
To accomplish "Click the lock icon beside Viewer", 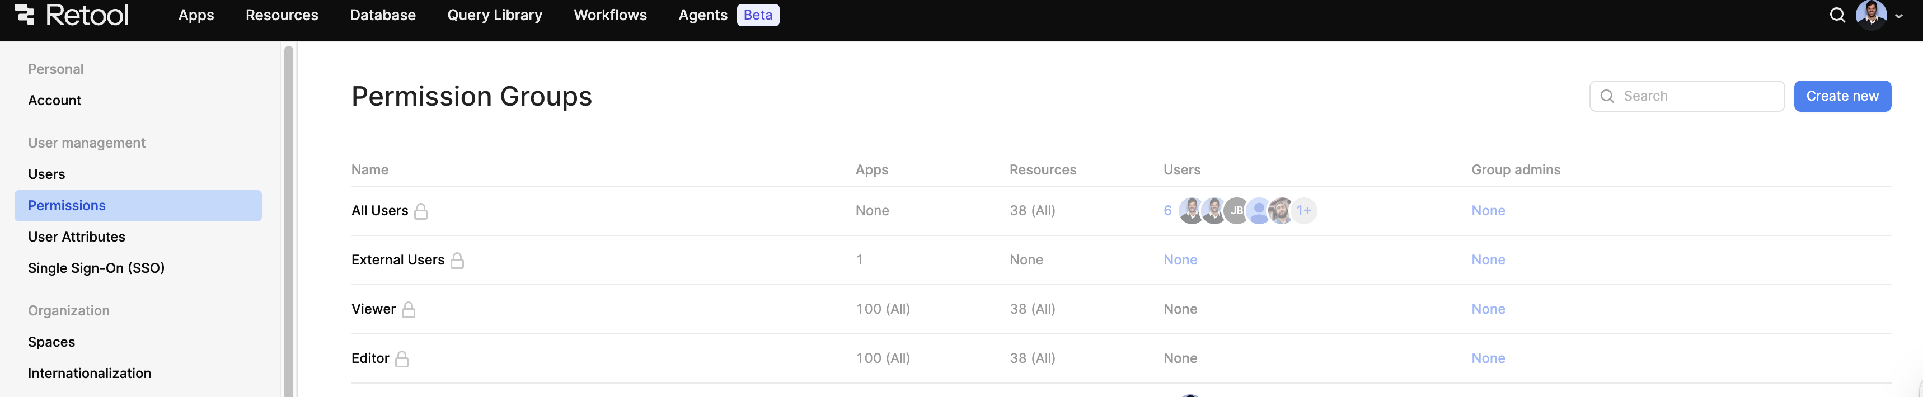I will coord(409,310).
